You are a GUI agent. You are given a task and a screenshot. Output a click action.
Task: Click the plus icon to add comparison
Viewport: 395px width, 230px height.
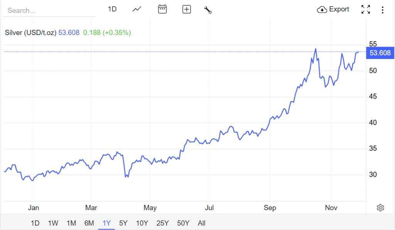pyautogui.click(x=187, y=9)
